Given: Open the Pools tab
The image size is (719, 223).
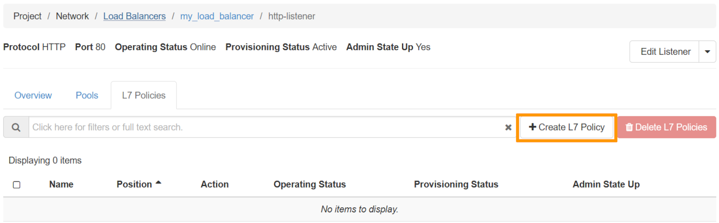Looking at the screenshot, I should point(87,95).
